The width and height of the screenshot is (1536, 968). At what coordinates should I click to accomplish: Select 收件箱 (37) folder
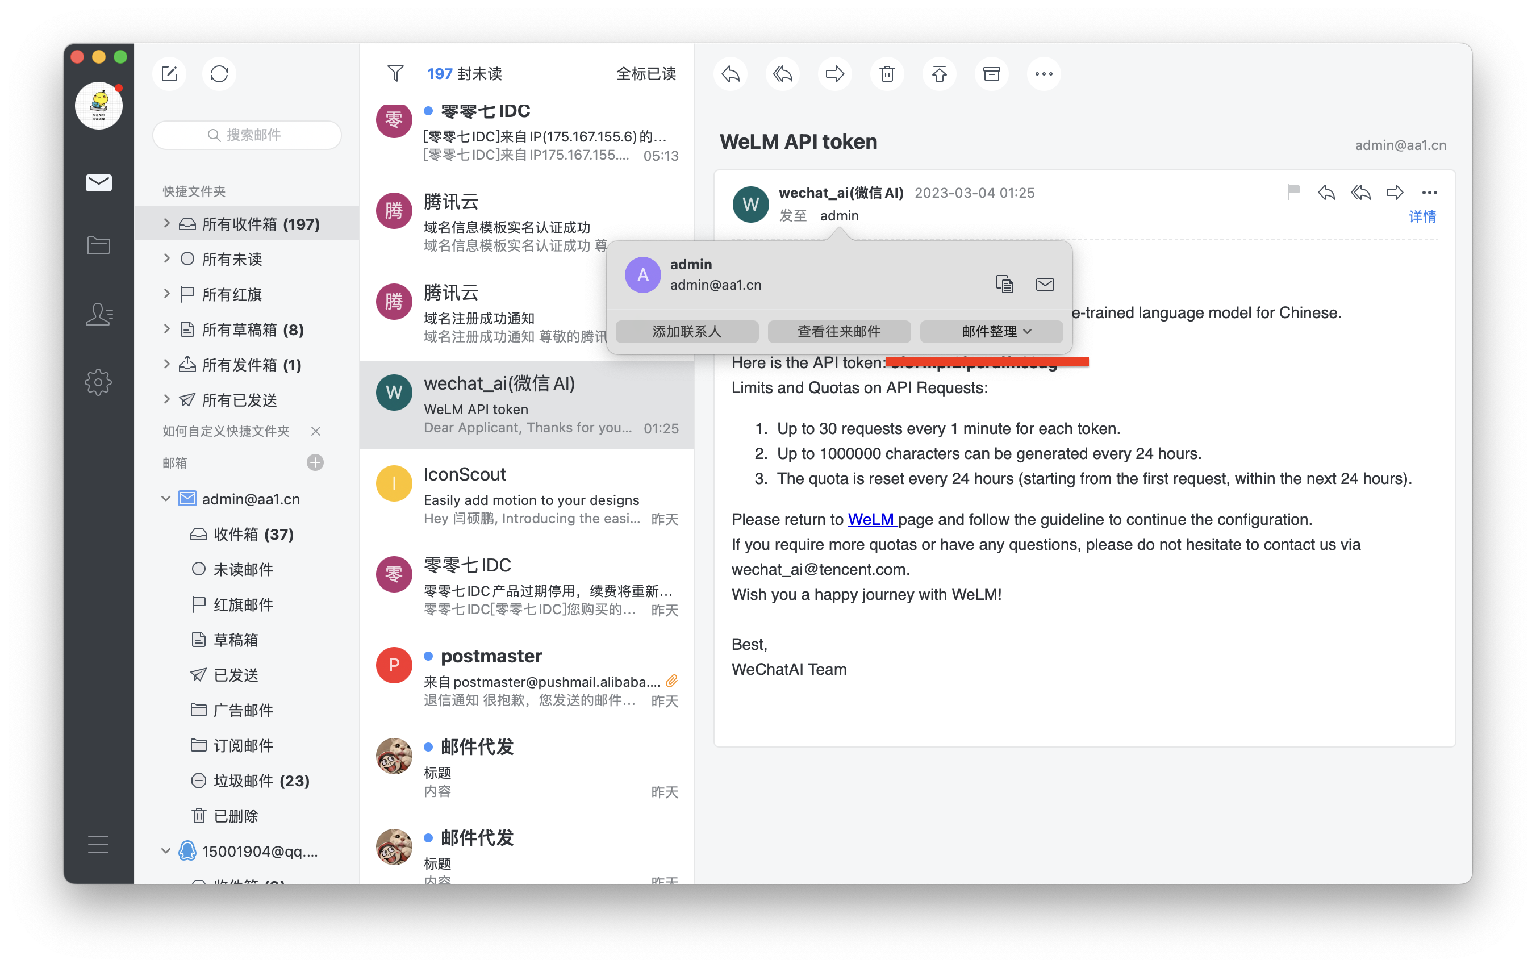click(x=248, y=534)
